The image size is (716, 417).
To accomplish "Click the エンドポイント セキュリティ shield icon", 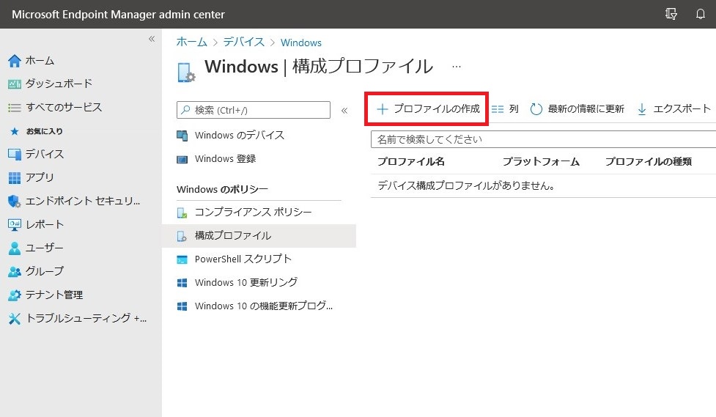I will tap(15, 201).
